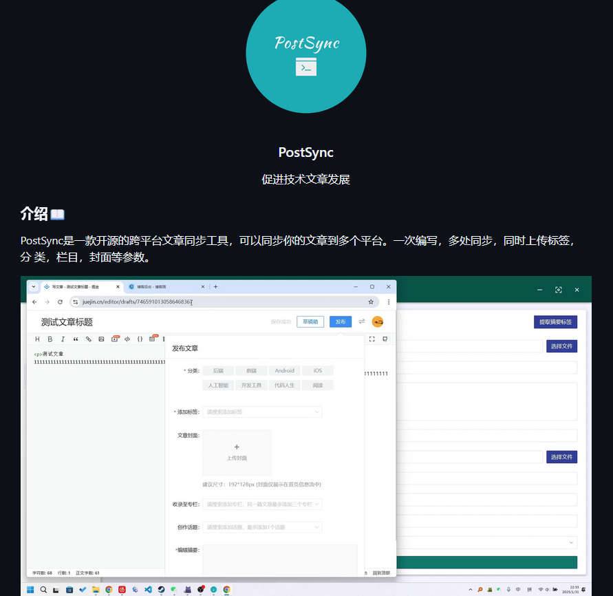Viewport: 613px width, 596px height.
Task: Insert a hyperlink using the link icon
Action: [x=88, y=339]
